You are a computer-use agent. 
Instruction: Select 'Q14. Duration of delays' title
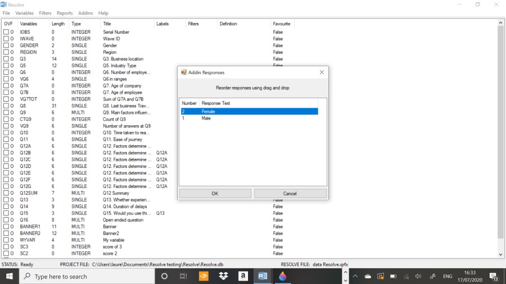coord(125,207)
